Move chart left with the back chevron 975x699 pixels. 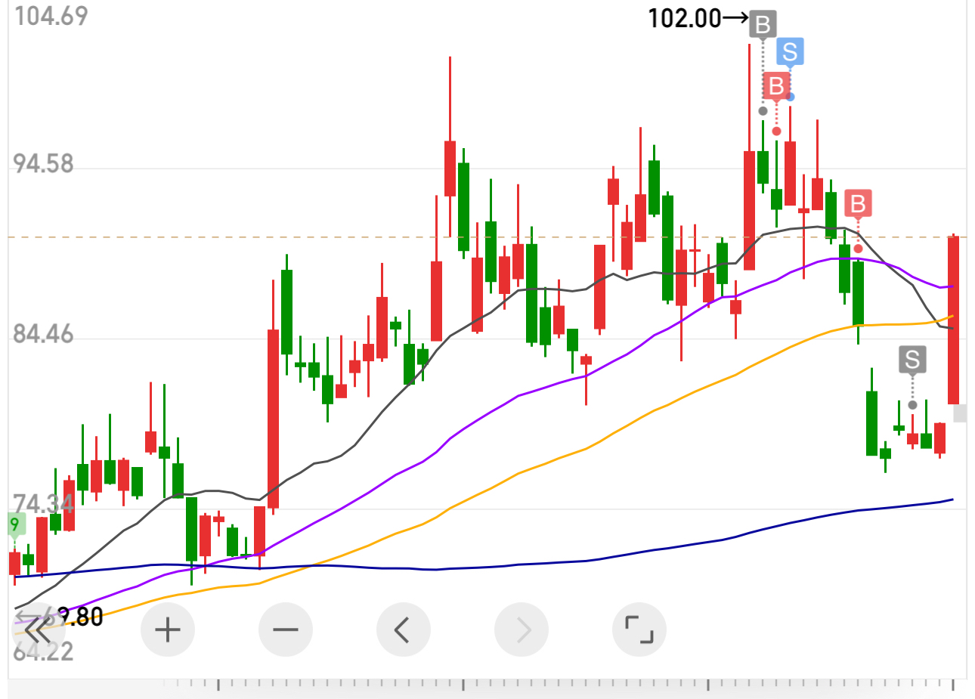tap(404, 629)
